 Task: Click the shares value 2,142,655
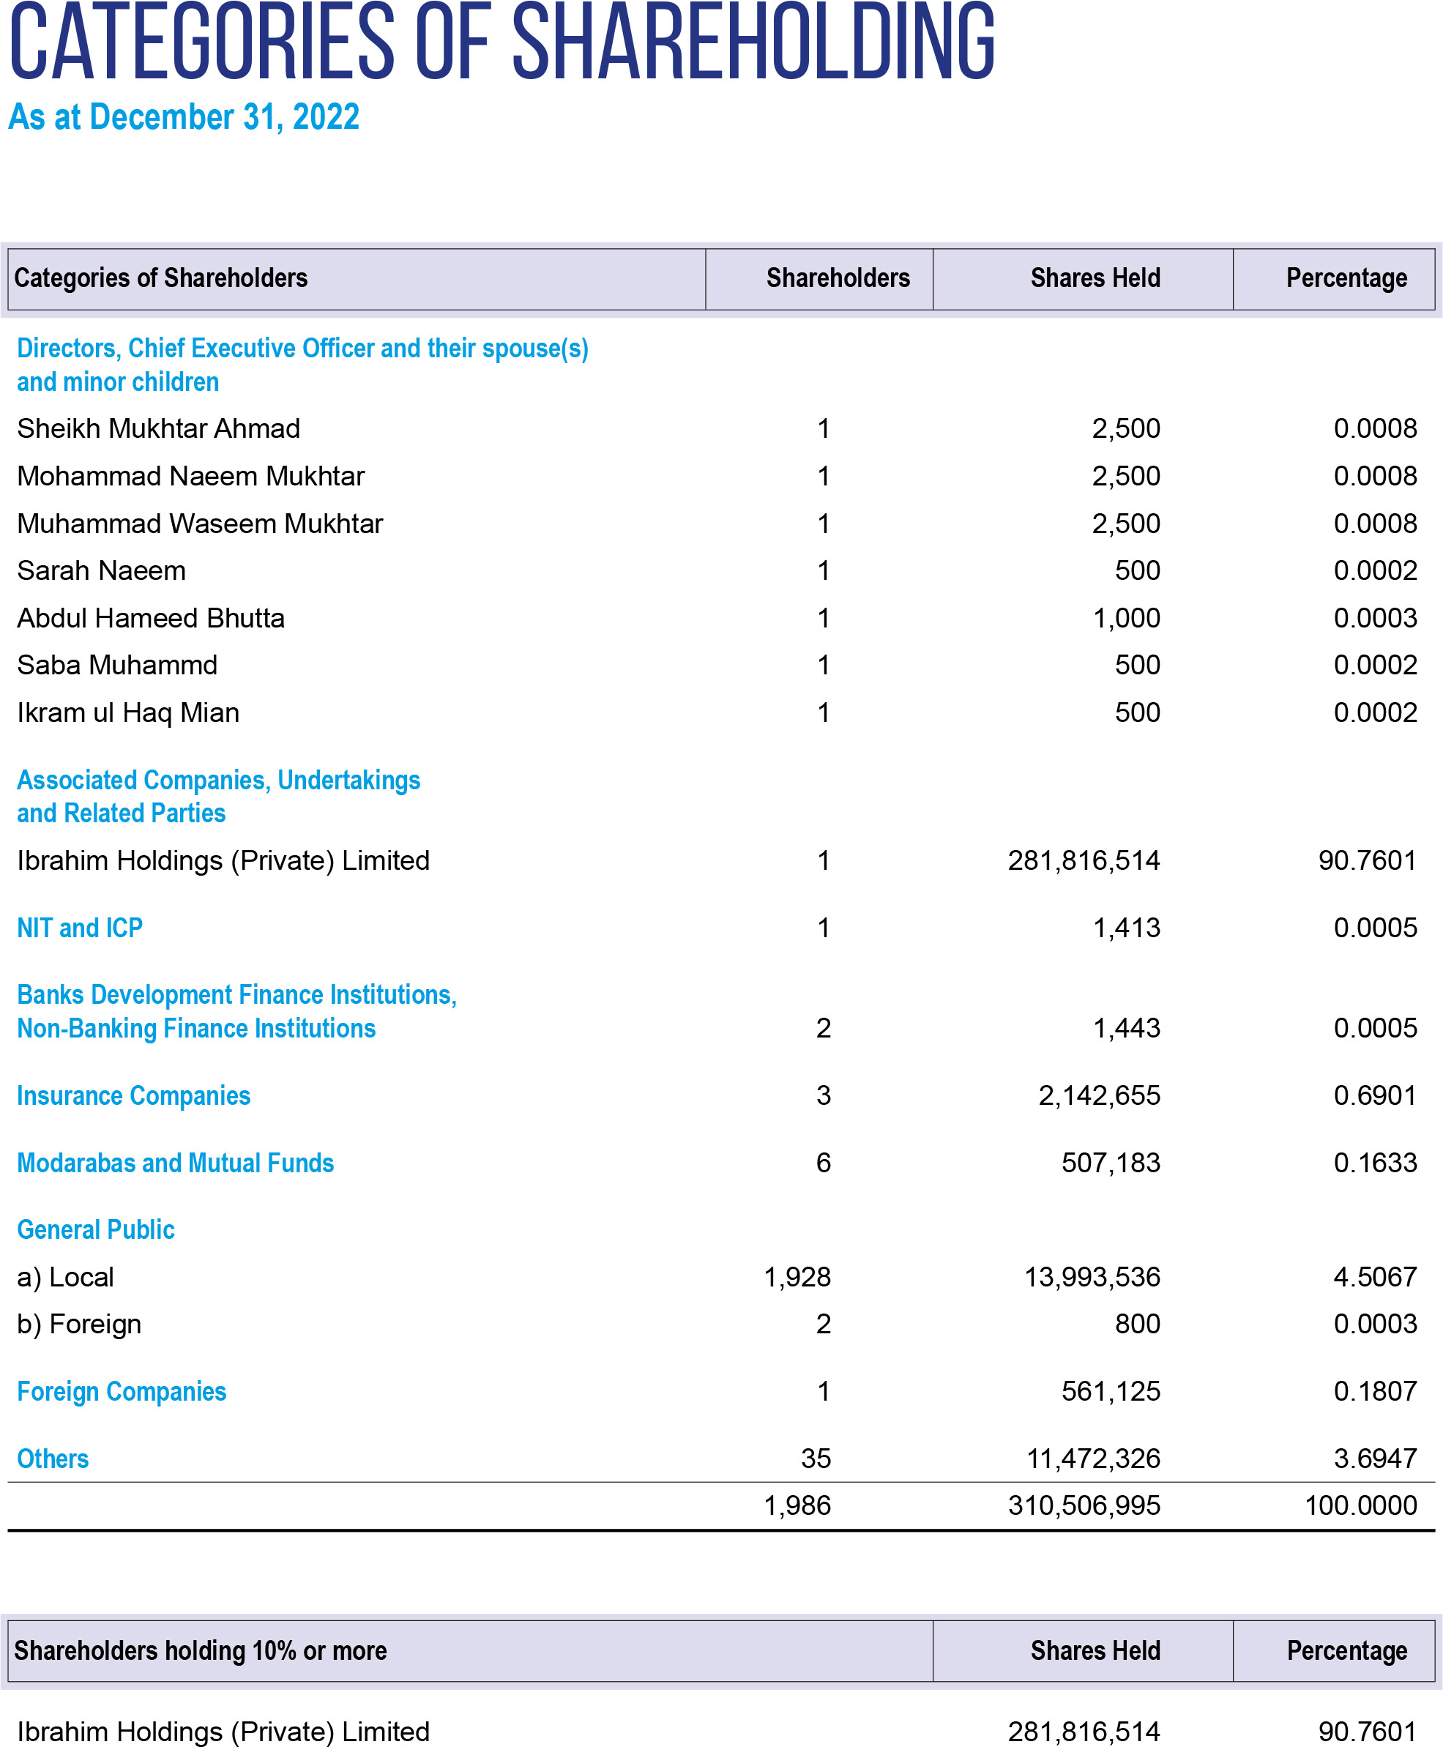[x=1099, y=1096]
